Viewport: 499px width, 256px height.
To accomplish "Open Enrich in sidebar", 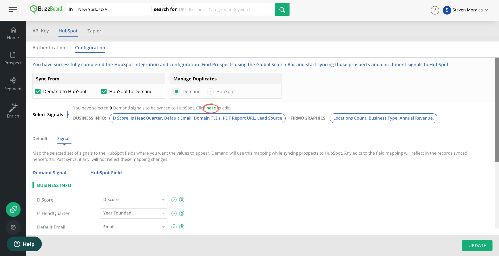I will 13,111.
